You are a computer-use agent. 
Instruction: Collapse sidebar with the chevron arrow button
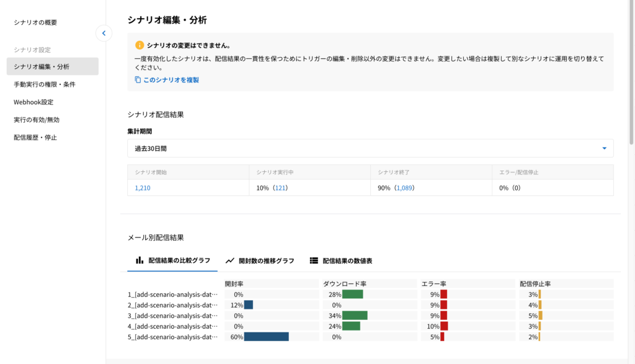(x=104, y=33)
